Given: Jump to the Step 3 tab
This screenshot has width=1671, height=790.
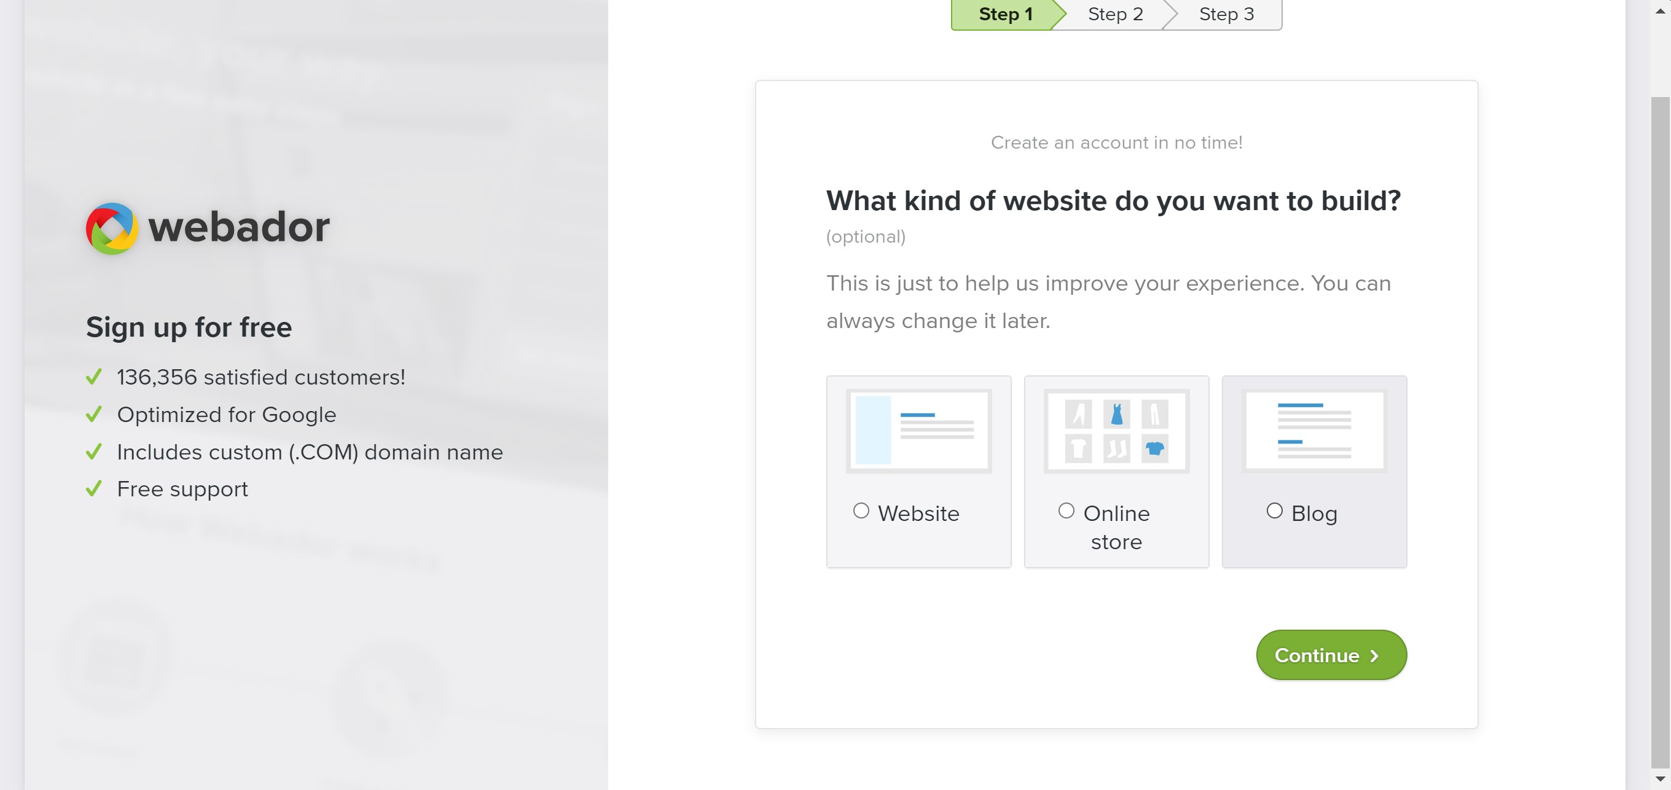Looking at the screenshot, I should [1226, 14].
